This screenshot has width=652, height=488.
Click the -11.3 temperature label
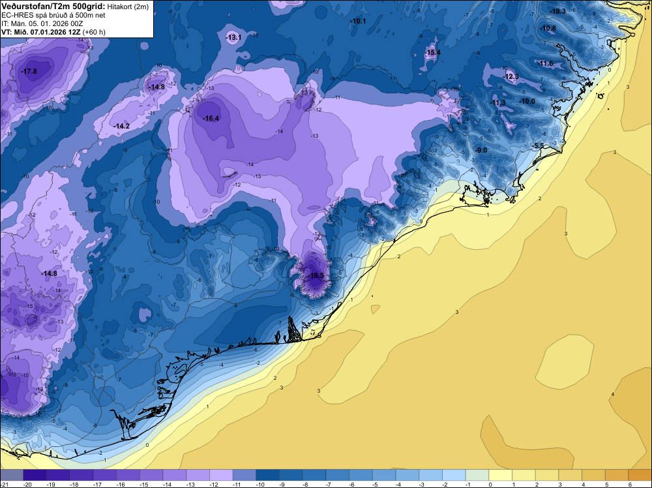[x=497, y=103]
